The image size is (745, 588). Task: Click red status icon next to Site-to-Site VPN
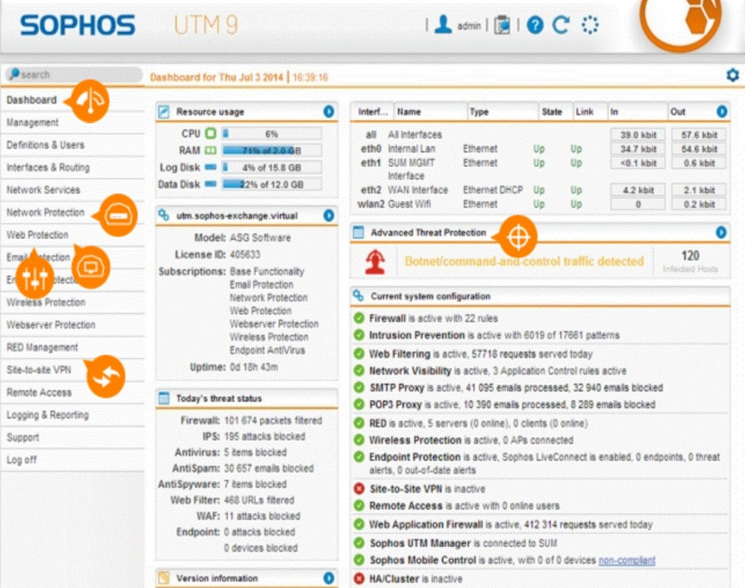click(x=359, y=489)
